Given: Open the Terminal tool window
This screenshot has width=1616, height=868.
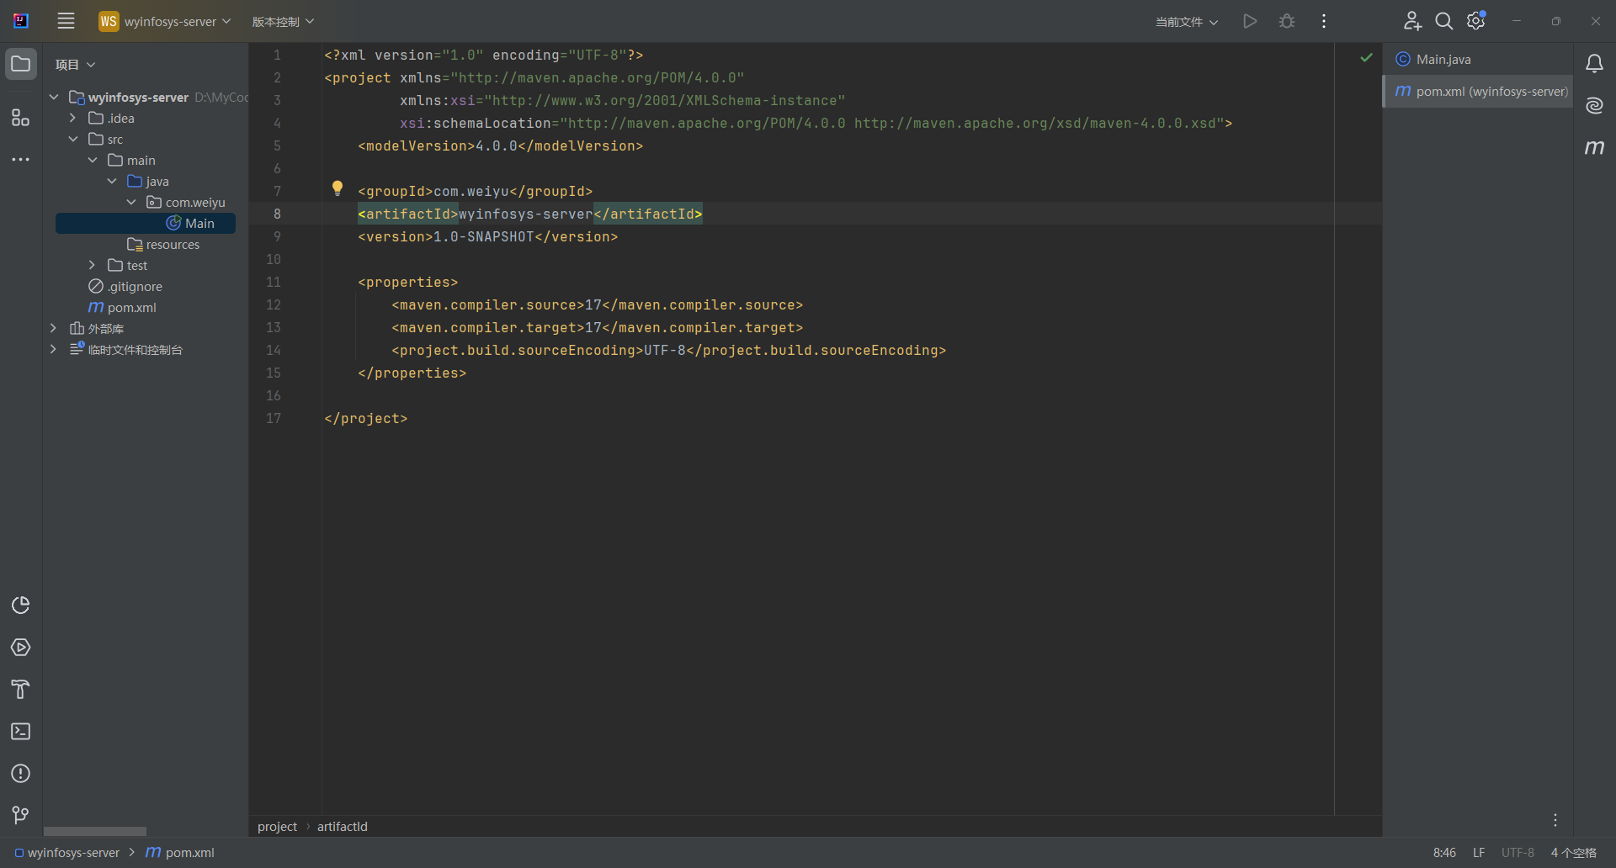Looking at the screenshot, I should tap(20, 732).
